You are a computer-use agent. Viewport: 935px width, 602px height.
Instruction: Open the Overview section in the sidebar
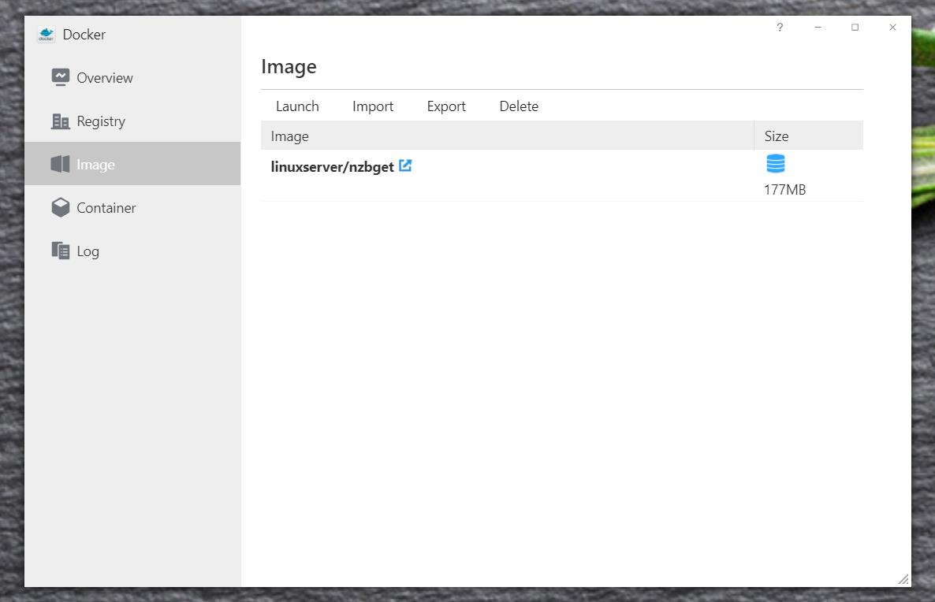(104, 78)
